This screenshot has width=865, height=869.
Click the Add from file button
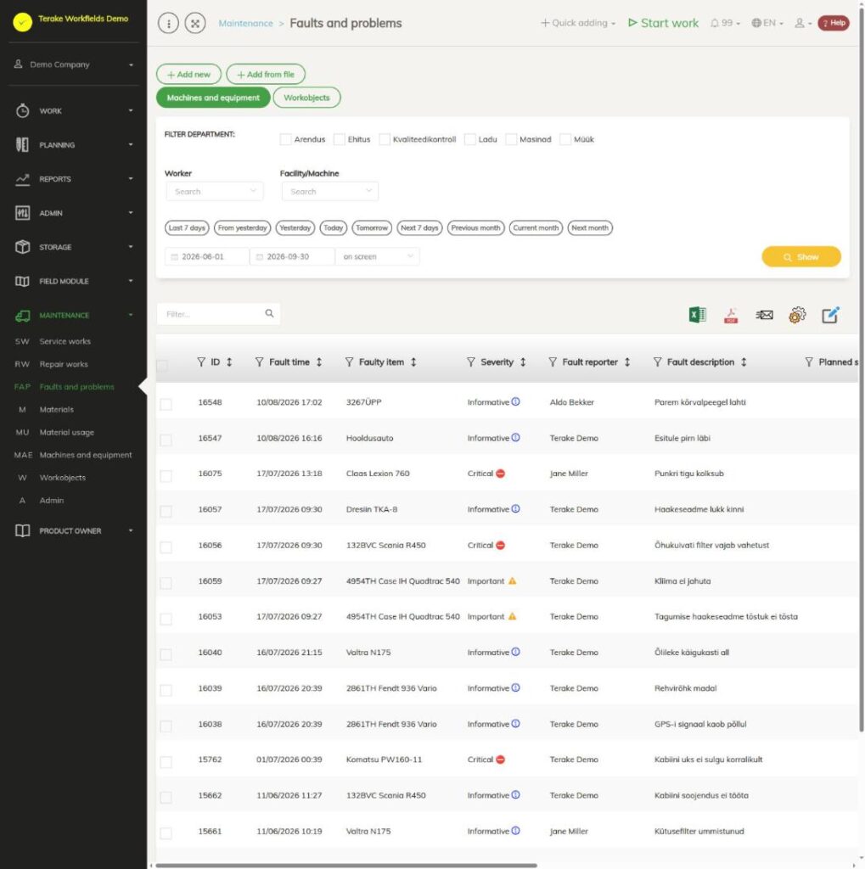point(266,75)
